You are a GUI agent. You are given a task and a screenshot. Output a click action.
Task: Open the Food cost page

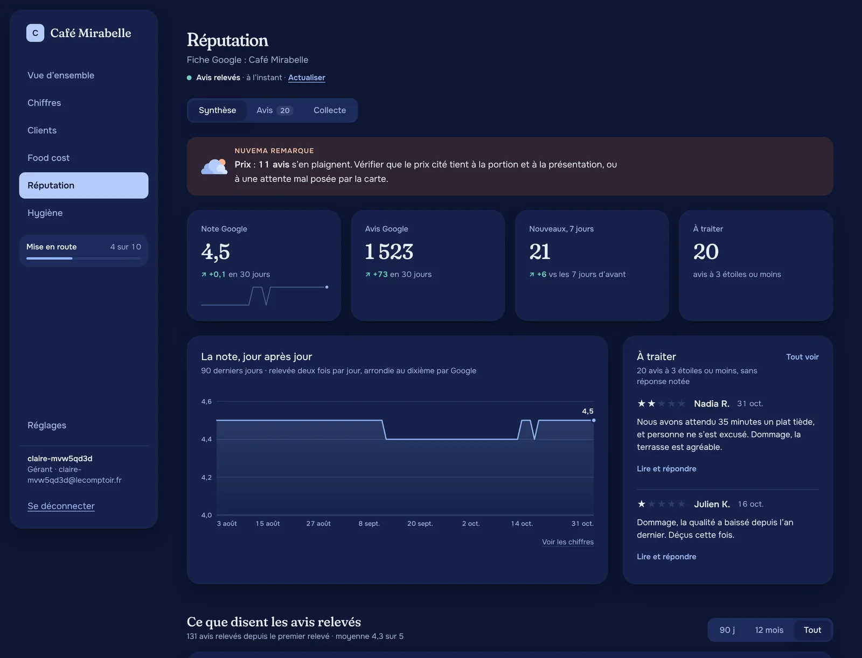click(84, 158)
